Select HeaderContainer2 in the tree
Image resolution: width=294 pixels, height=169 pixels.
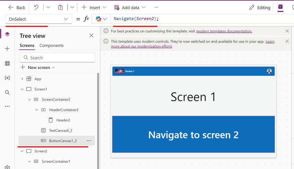64,110
